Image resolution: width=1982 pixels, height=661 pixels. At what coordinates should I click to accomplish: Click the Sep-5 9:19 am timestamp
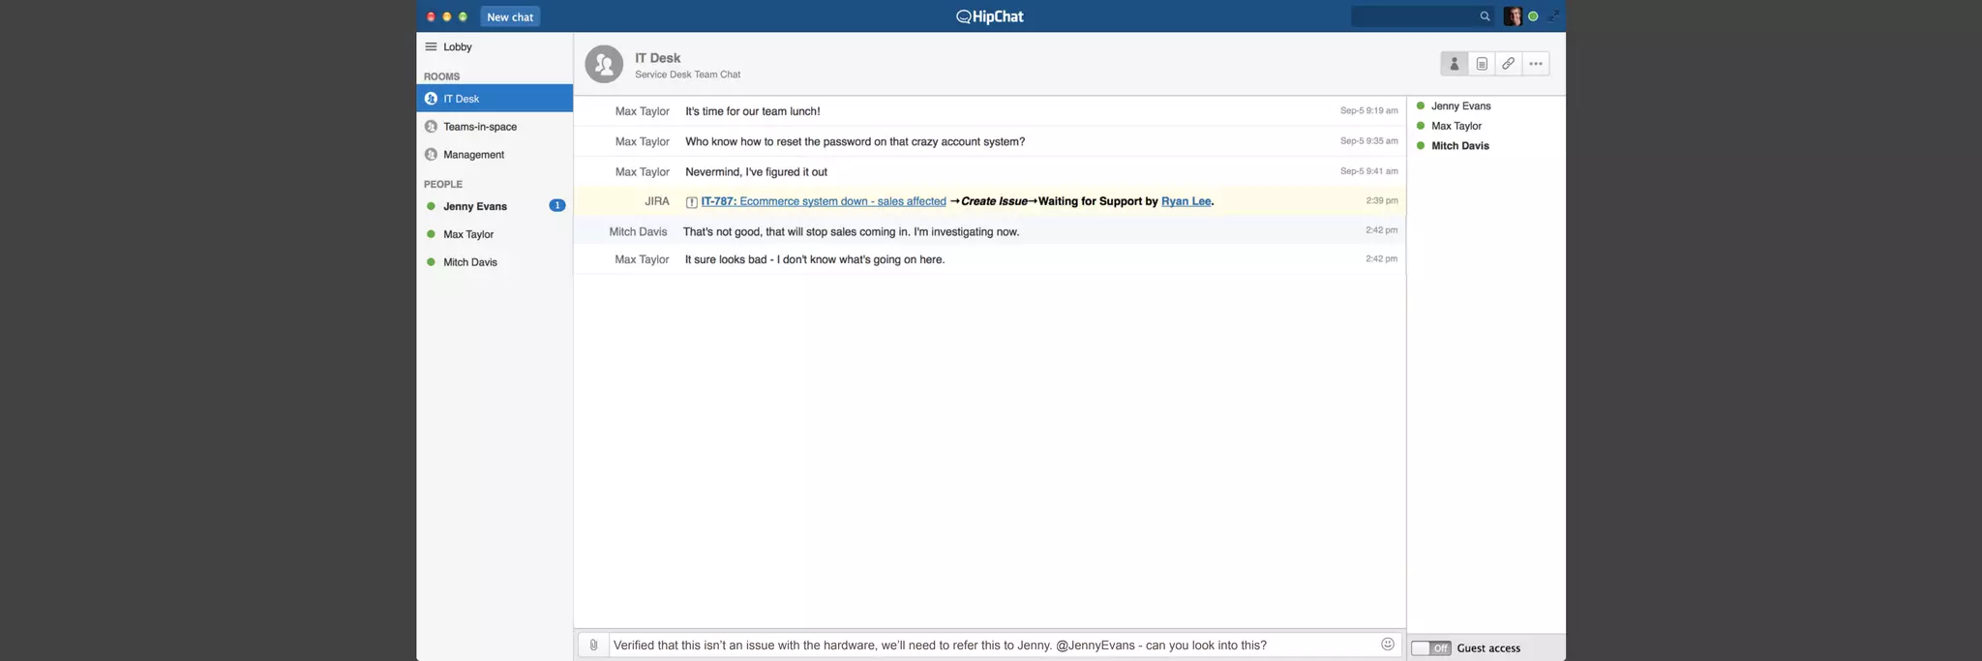(x=1368, y=110)
